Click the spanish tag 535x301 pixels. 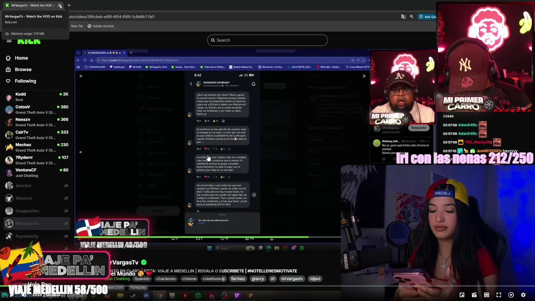point(142,279)
